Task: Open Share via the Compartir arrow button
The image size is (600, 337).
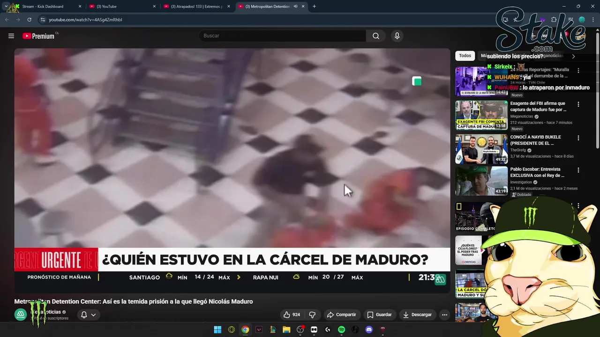Action: click(342, 315)
